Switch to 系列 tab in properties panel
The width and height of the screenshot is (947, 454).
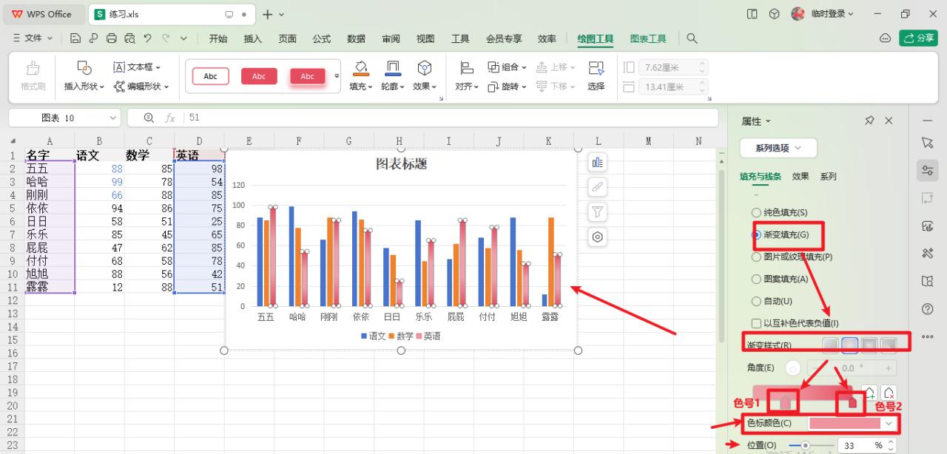pyautogui.click(x=828, y=177)
